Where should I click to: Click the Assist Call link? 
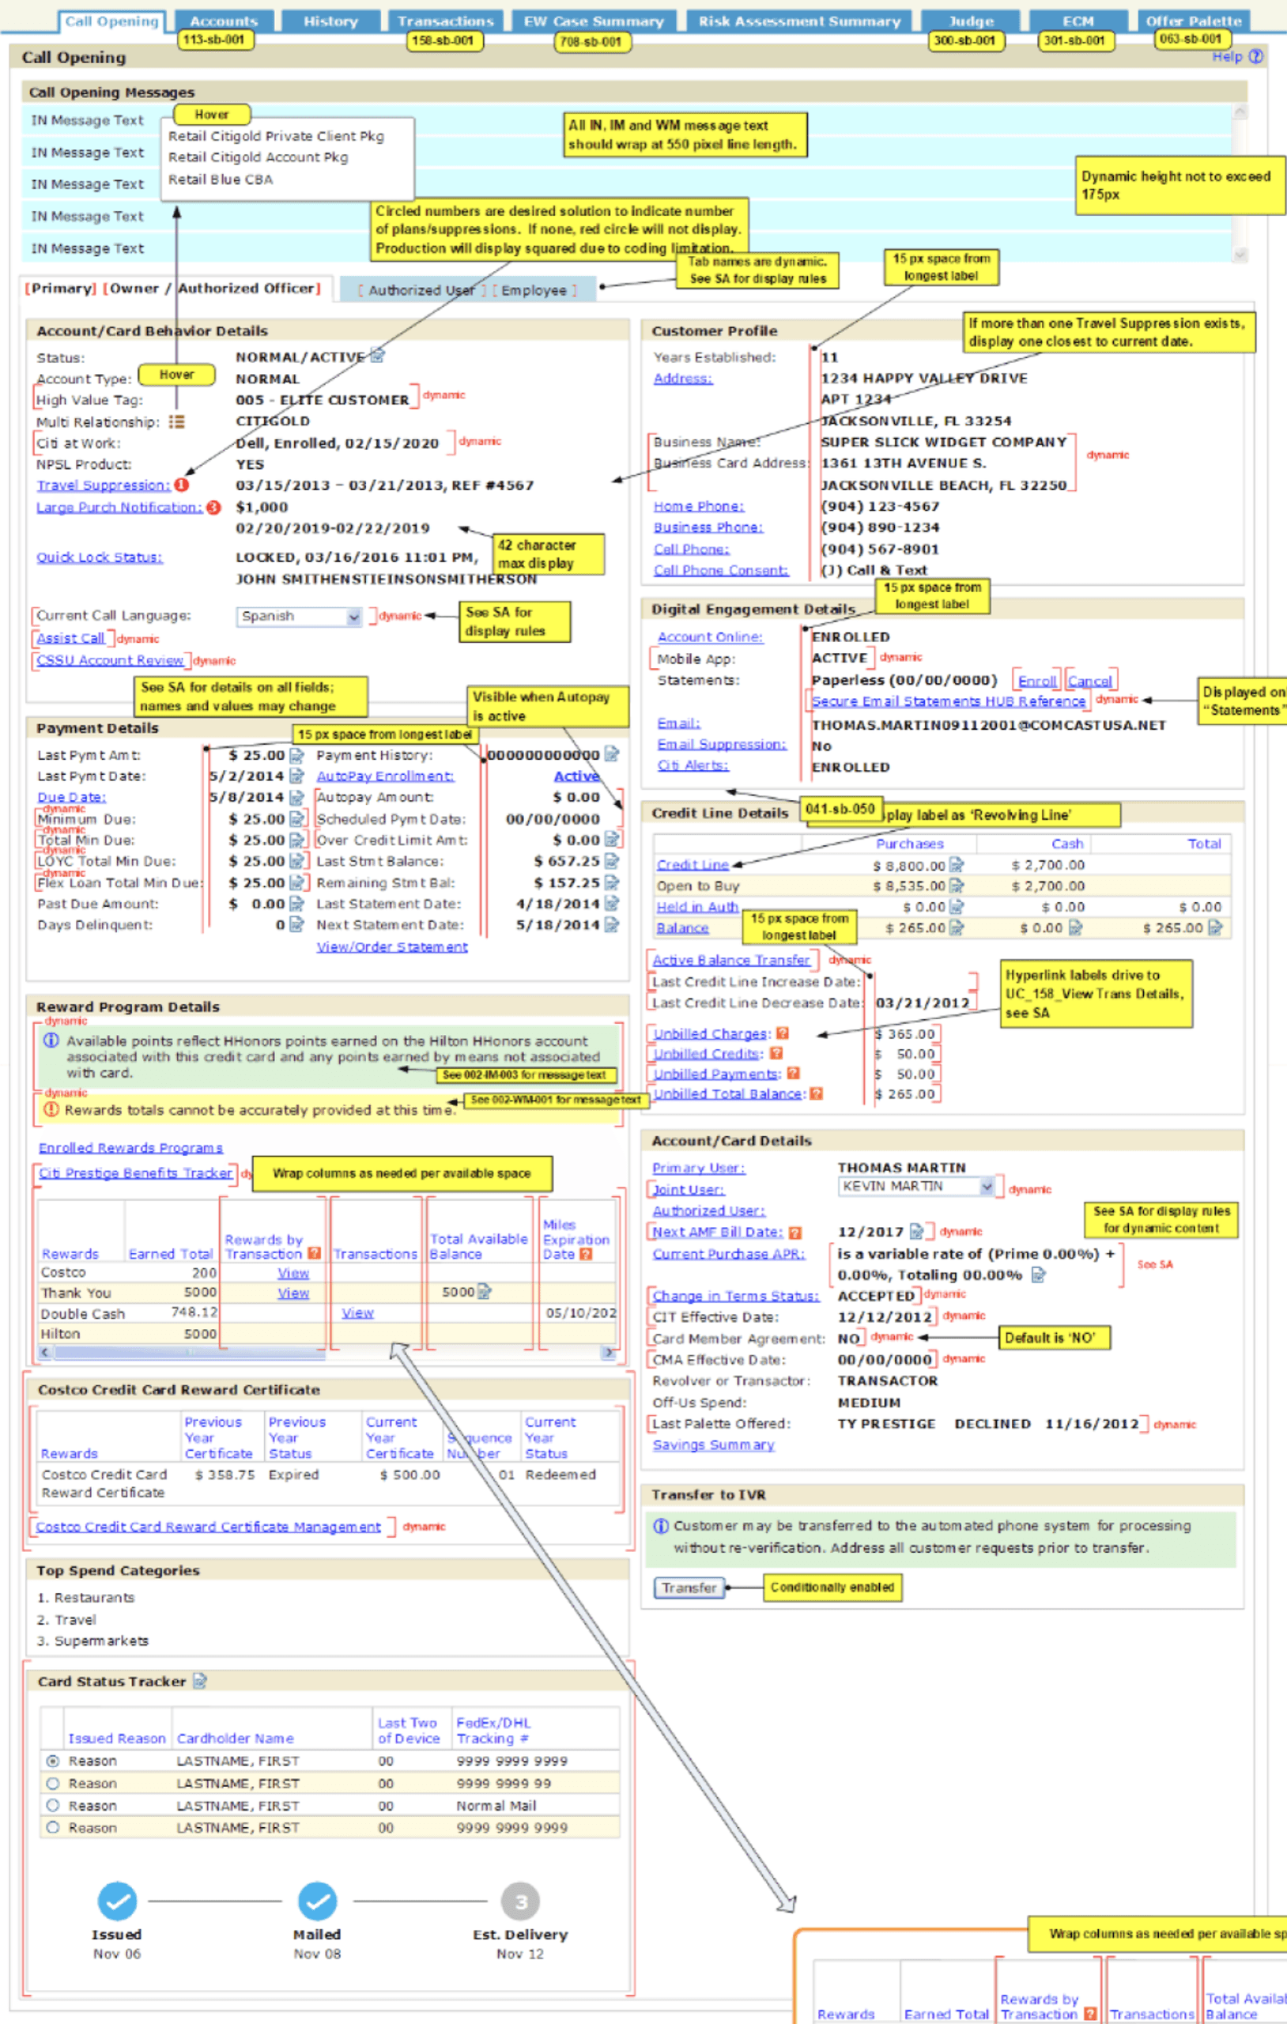click(x=70, y=638)
